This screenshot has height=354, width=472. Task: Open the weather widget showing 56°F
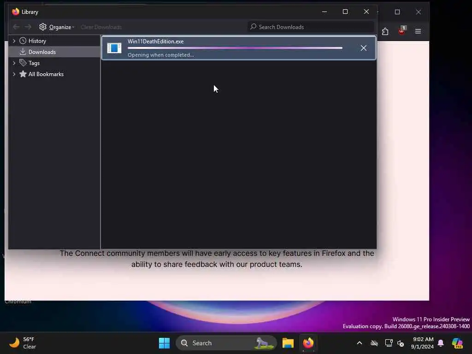point(23,343)
